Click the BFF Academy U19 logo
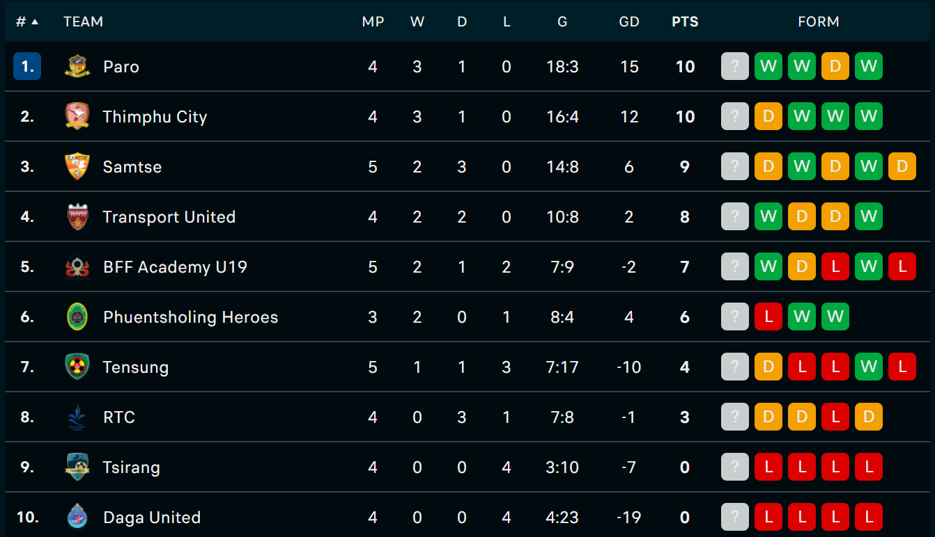Screen dimensions: 935x537 77,267
